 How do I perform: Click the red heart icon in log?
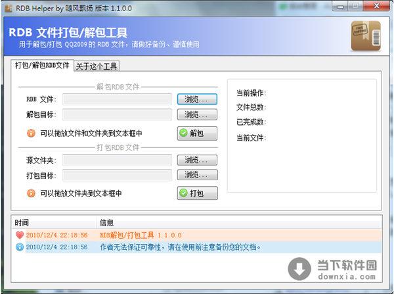click(20, 235)
